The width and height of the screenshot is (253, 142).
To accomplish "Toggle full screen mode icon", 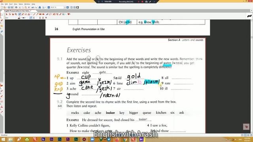I will [77, 7].
